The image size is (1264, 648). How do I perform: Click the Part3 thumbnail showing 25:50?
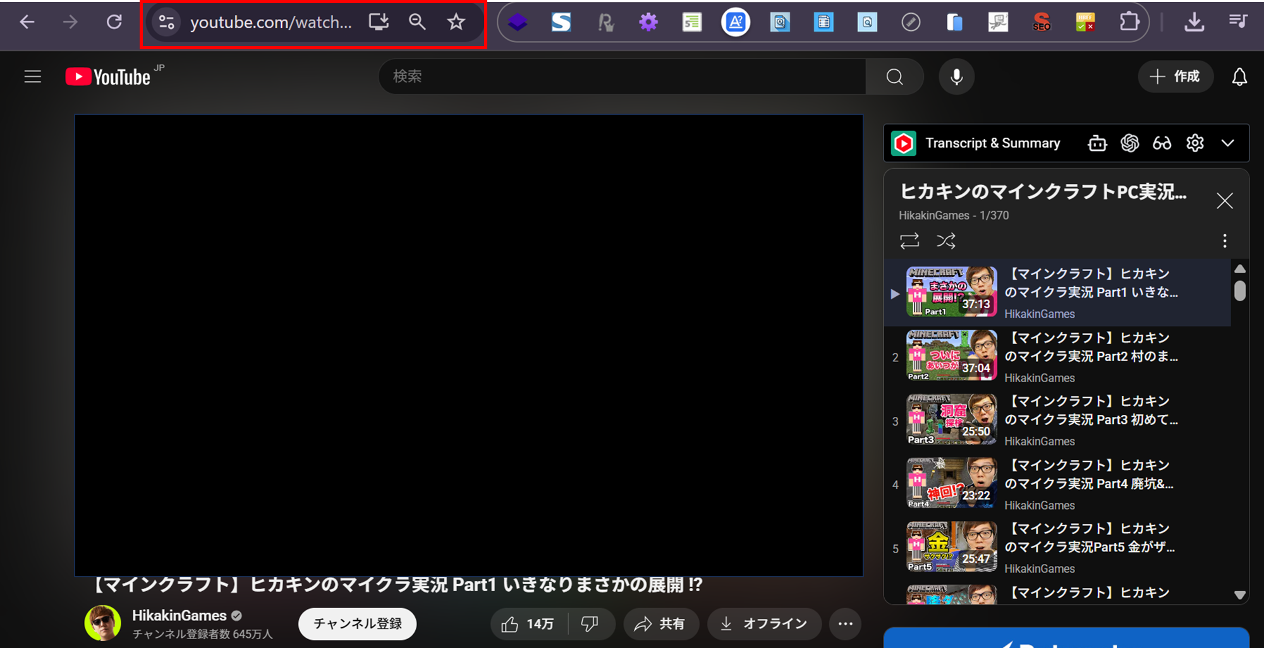951,419
